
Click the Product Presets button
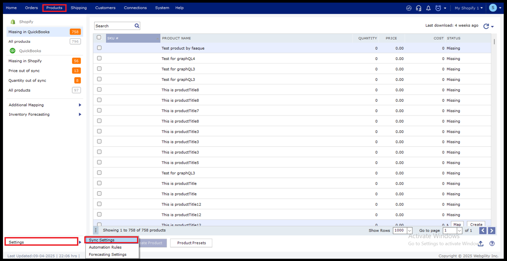191,243
